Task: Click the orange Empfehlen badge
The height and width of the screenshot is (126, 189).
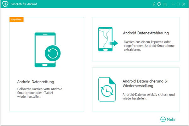Action: (x=17, y=19)
